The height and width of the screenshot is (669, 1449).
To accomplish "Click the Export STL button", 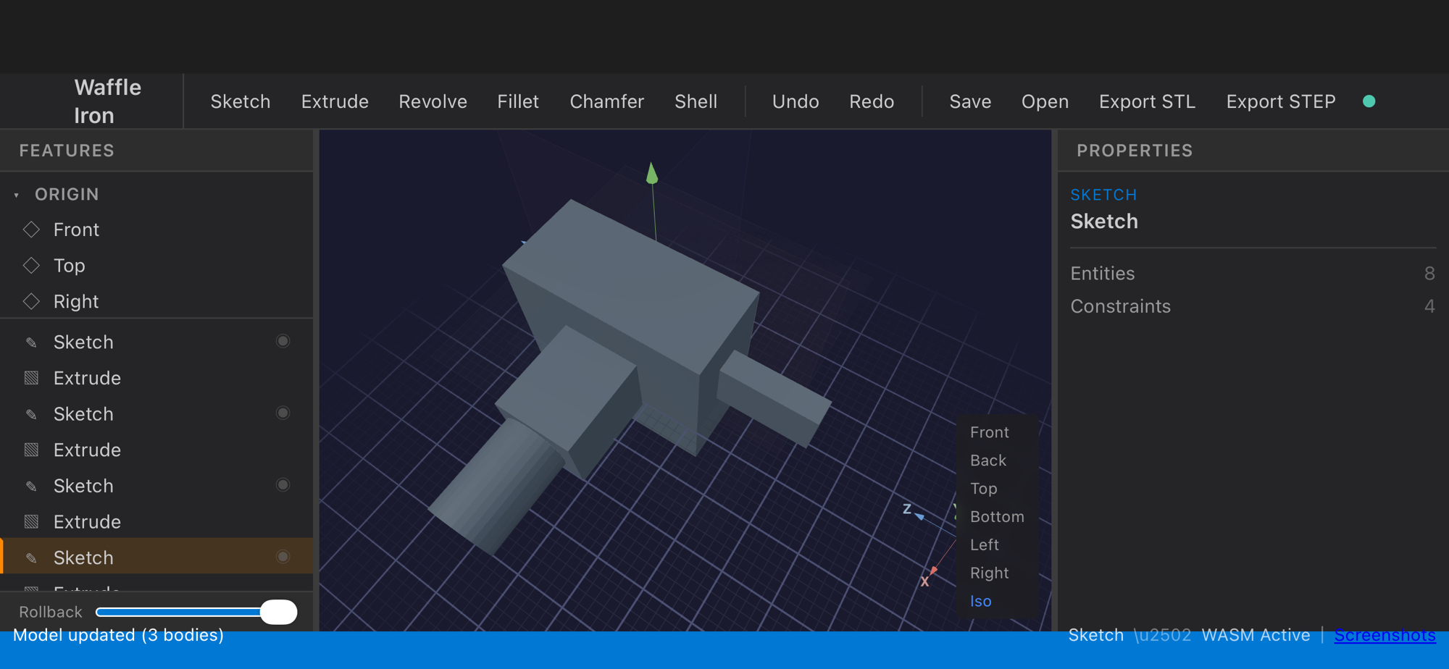I will pos(1147,101).
